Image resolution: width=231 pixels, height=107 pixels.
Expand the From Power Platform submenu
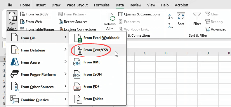(x=37, y=74)
